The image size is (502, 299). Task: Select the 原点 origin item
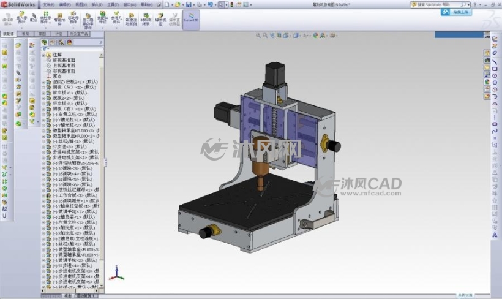[x=57, y=76]
